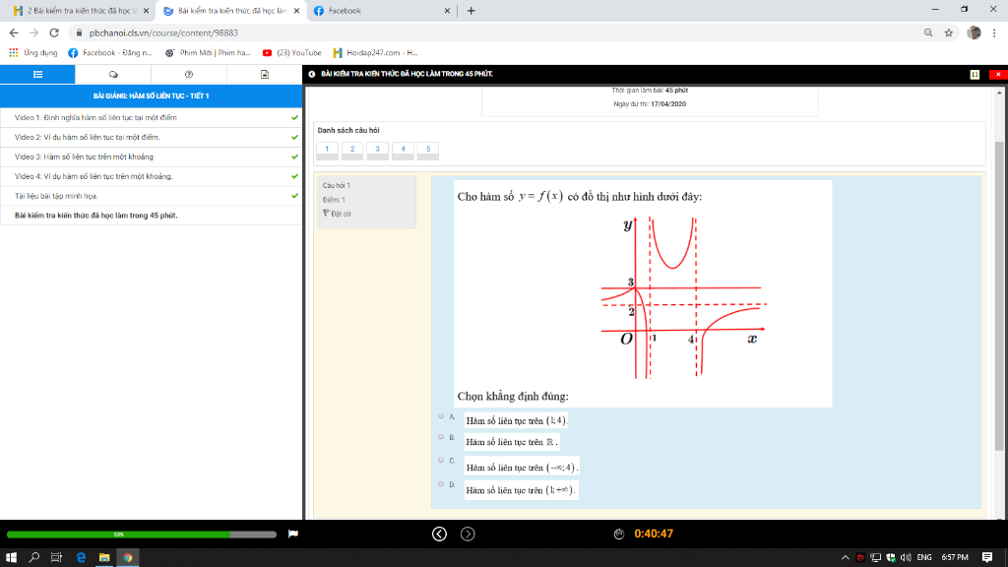Screen dimensions: 1008x567
Task: Click the flag icon near progress bar
Action: point(293,534)
